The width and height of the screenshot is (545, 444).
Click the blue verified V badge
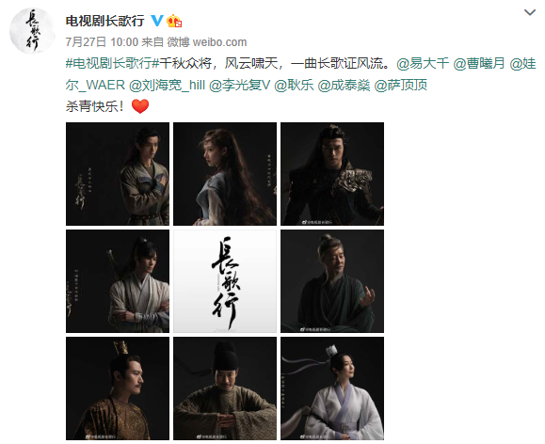(x=157, y=21)
